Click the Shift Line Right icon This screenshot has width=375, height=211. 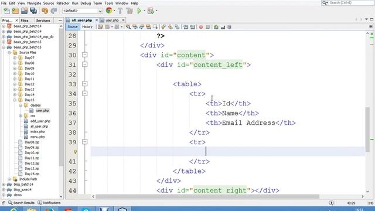coord(192,27)
